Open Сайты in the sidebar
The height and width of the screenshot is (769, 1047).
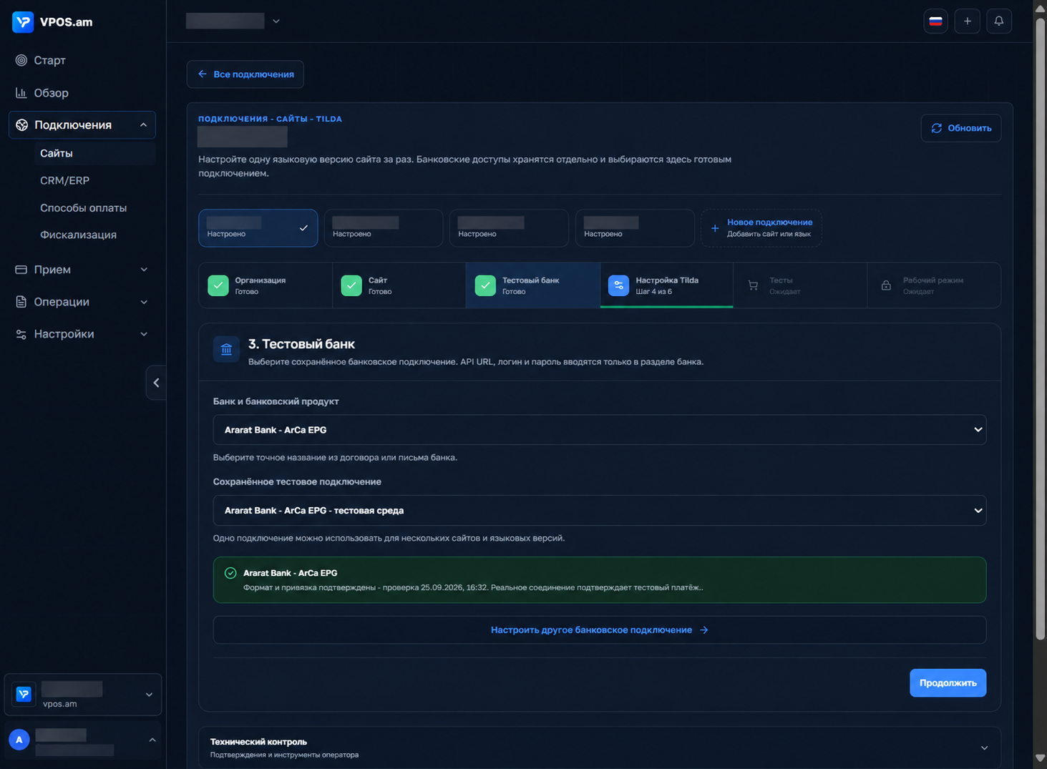(94, 154)
